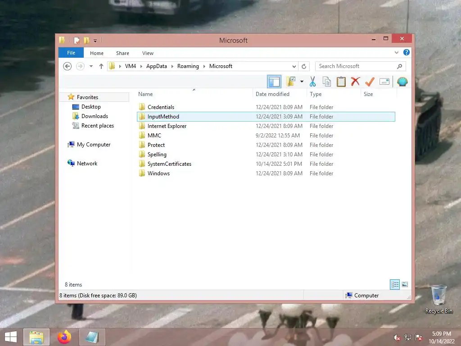
Task: Sort by the Type column header
Action: (334, 94)
